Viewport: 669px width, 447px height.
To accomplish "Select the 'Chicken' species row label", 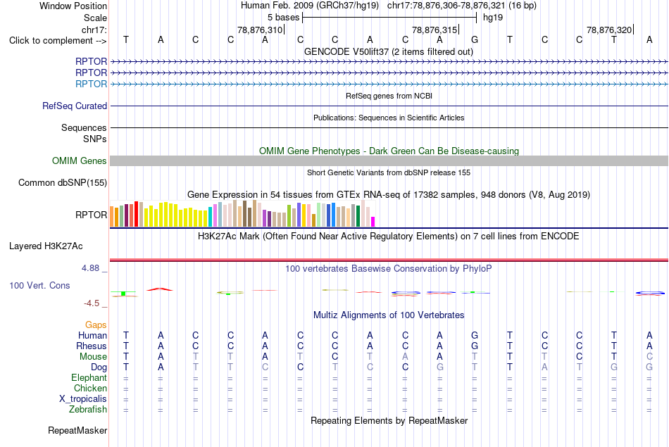I will coord(90,388).
